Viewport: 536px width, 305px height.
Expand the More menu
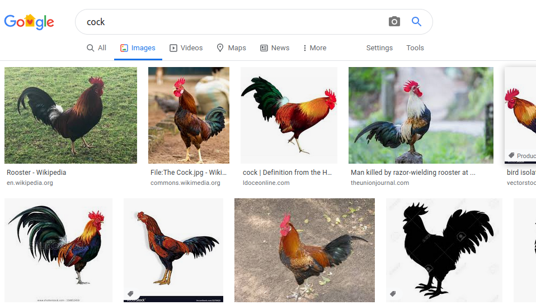[x=314, y=48]
